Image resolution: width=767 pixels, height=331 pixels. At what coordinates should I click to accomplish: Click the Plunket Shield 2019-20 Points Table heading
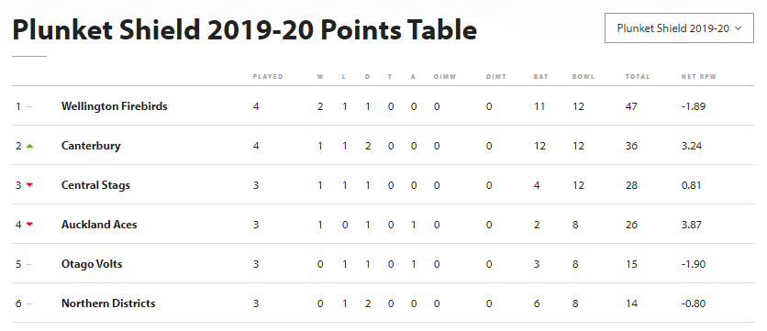pos(245,30)
